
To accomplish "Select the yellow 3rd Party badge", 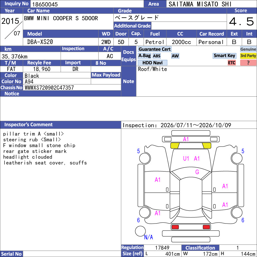I will pyautogui.click(x=248, y=56).
